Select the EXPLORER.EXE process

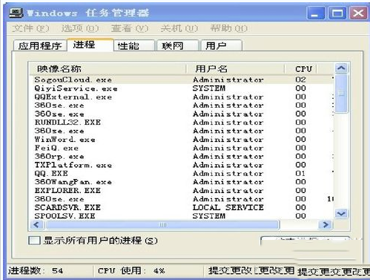pos(182,190)
